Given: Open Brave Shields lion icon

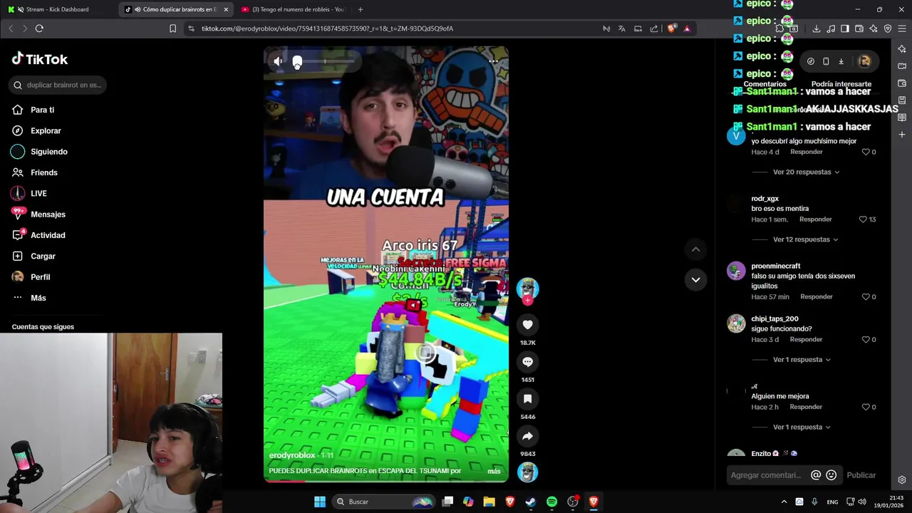Looking at the screenshot, I should 671,28.
